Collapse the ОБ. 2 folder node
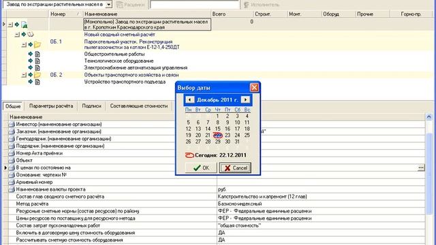Viewport: 436px width, 245px height. (x=24, y=75)
